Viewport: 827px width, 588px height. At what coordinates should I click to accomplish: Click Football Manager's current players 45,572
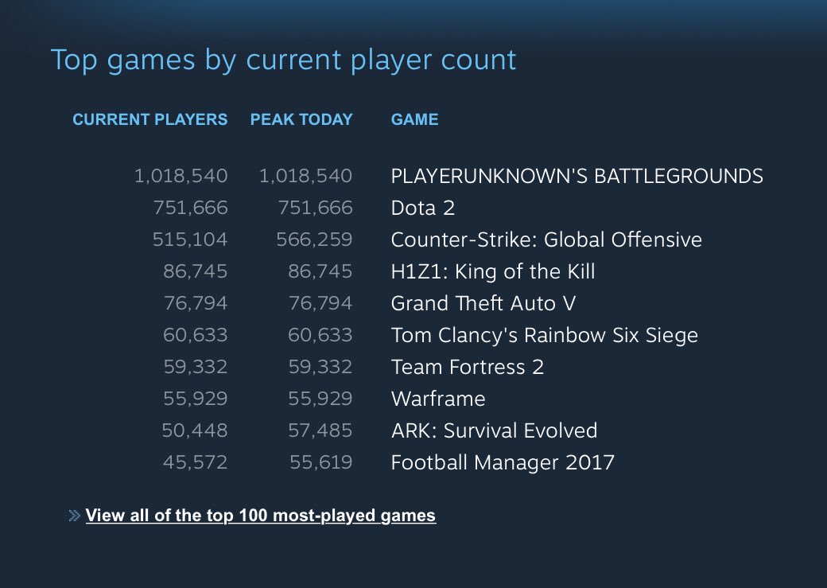coord(195,462)
